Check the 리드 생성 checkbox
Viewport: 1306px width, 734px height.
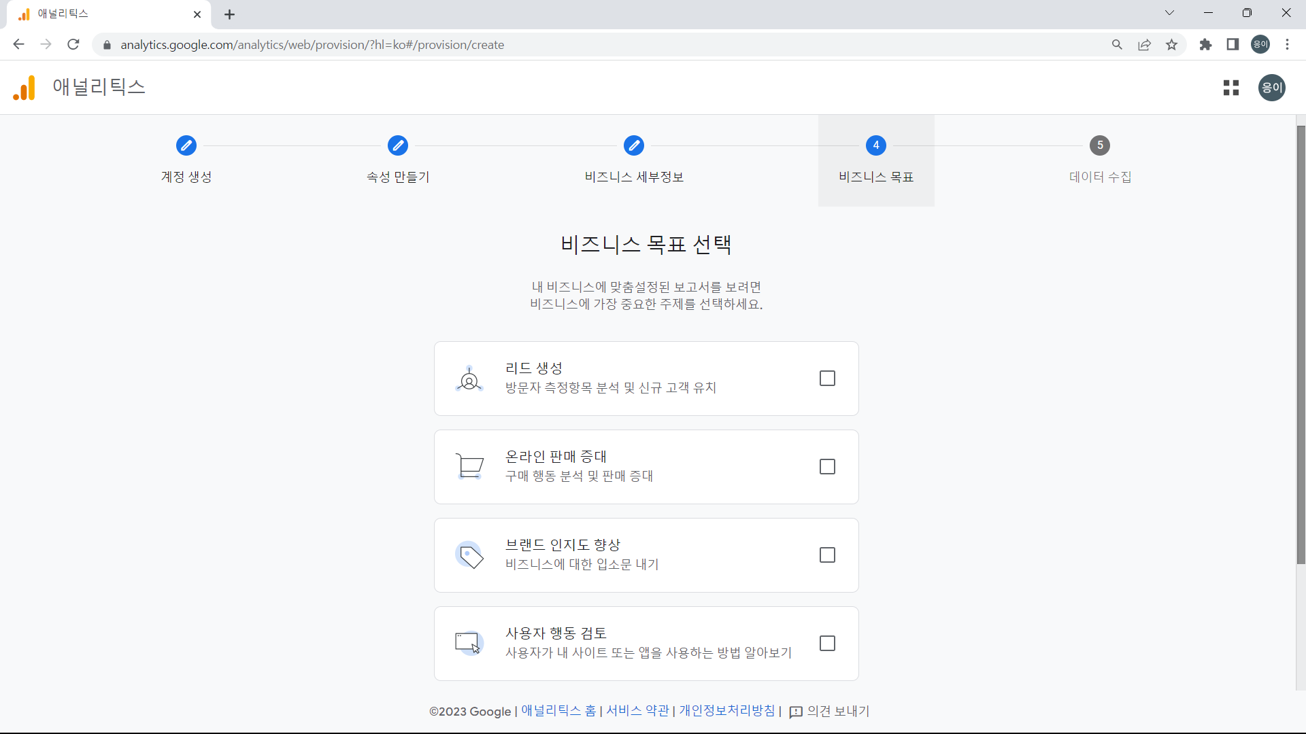827,379
